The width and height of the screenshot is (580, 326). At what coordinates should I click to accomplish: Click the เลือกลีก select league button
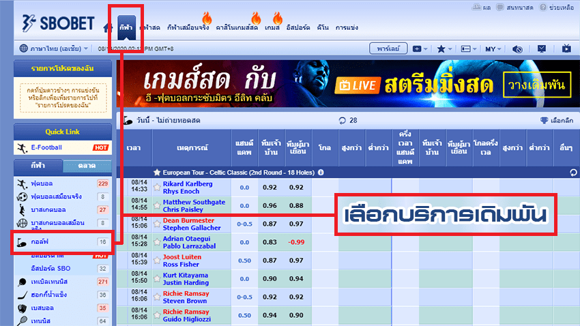pos(557,121)
